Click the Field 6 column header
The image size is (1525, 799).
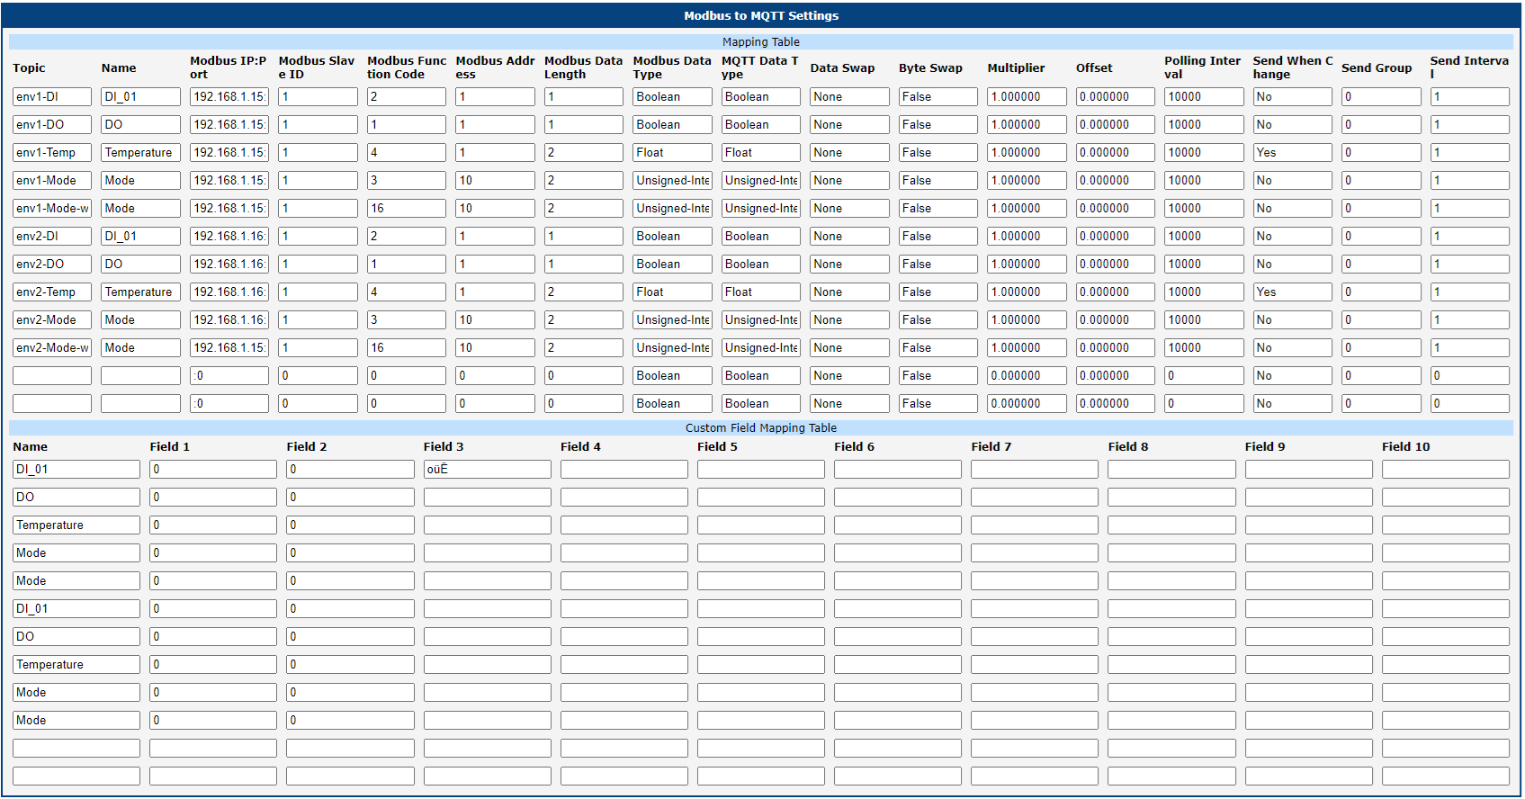point(854,446)
